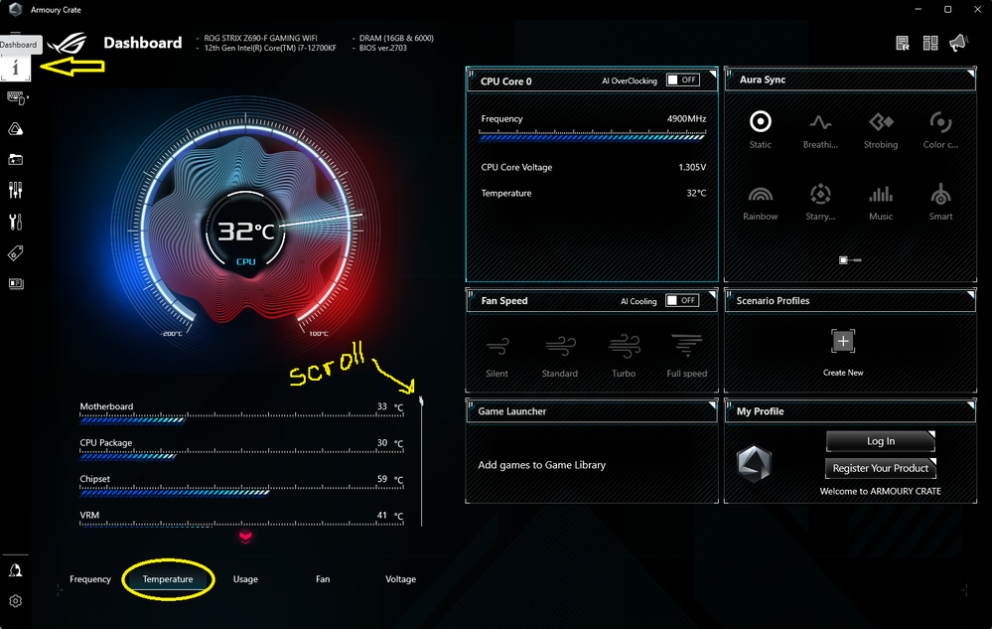The height and width of the screenshot is (629, 992).
Task: Open the Settings gear icon in the sidebar
Action: click(16, 600)
